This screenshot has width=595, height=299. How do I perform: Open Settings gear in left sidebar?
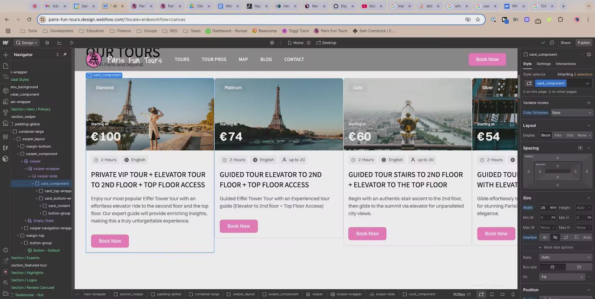point(6,250)
